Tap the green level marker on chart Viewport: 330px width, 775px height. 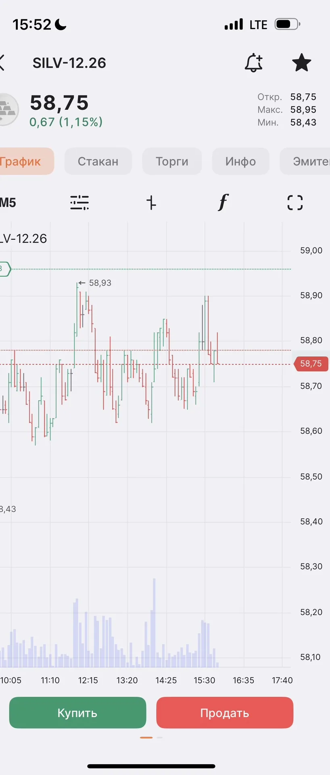coord(5,269)
